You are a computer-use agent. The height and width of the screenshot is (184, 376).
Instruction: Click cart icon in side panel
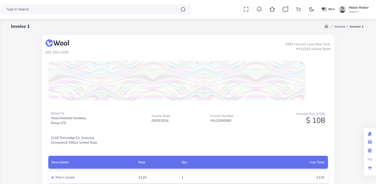coord(370,168)
